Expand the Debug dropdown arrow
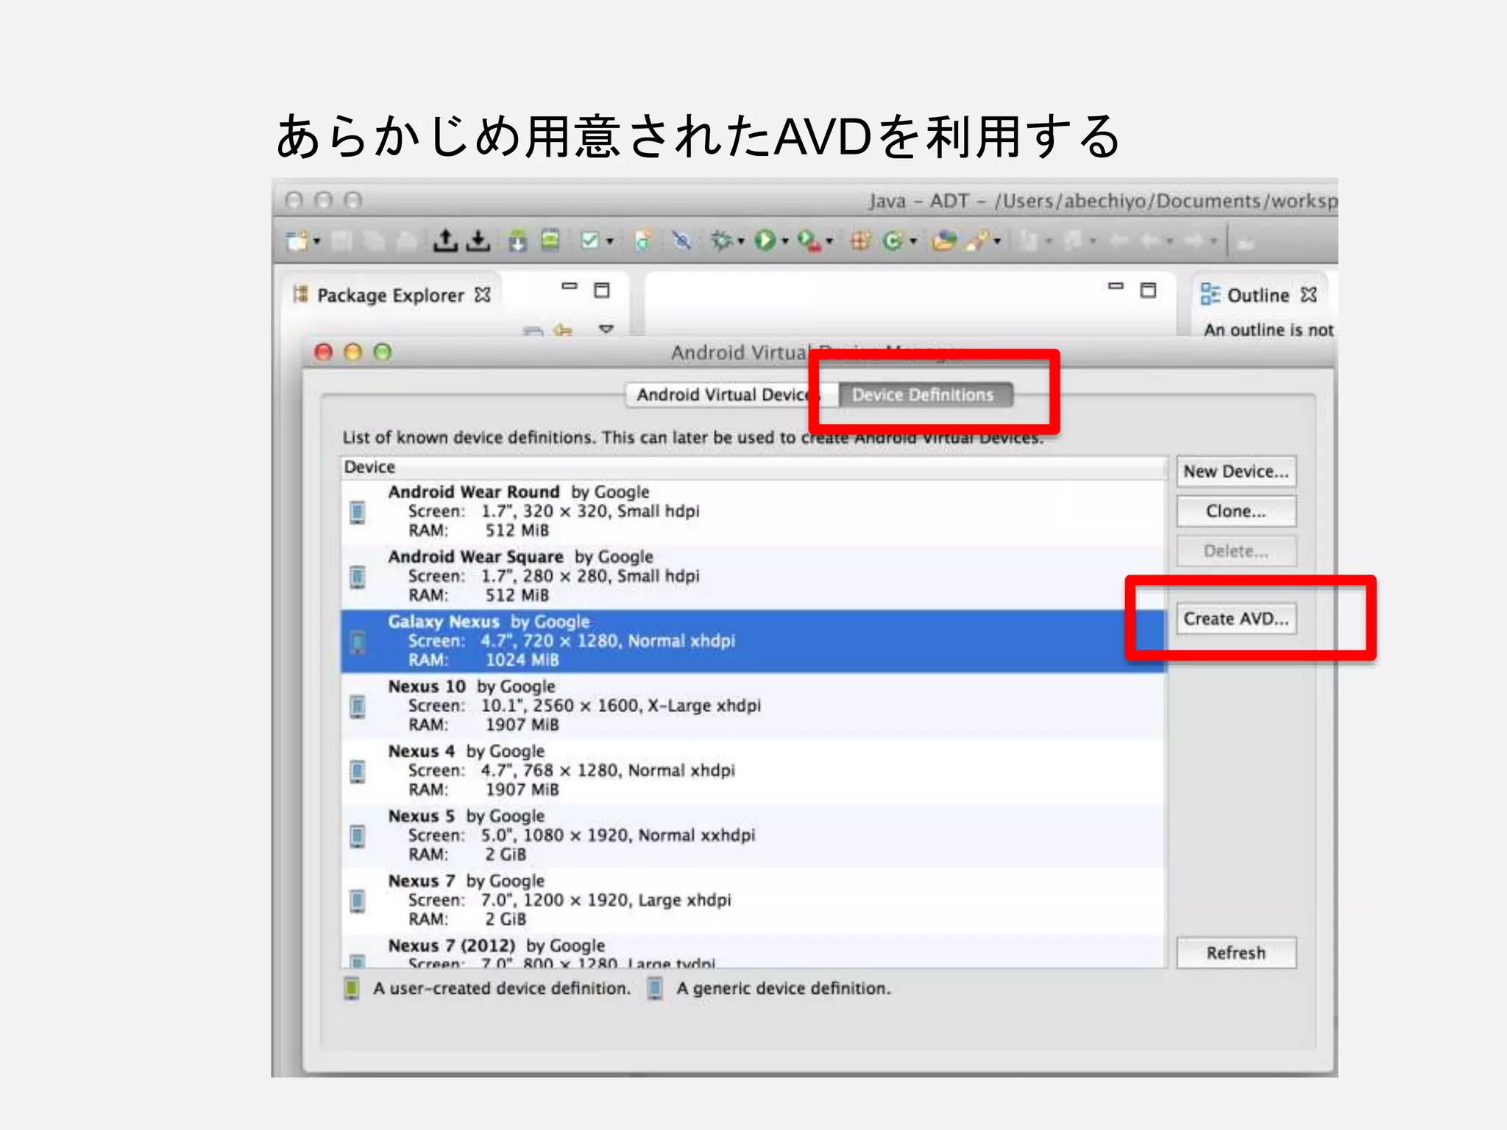Screen dimensions: 1507x1130 (741, 241)
